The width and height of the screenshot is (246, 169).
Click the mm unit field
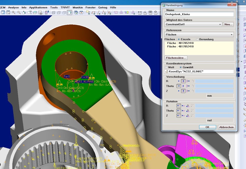(220, 96)
